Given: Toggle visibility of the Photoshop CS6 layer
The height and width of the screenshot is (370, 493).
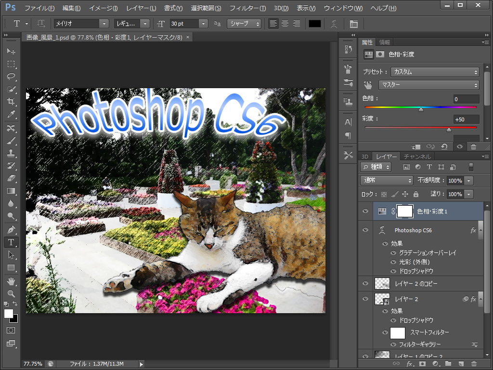Looking at the screenshot, I should [x=365, y=230].
